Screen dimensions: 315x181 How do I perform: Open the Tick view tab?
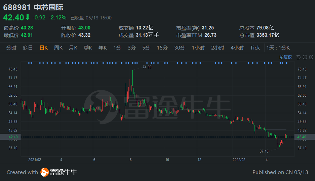255,48
